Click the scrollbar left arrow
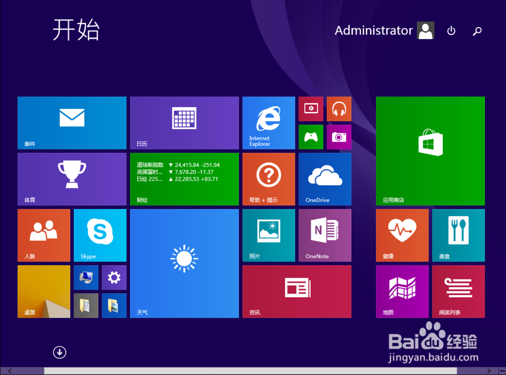 tap(10, 371)
